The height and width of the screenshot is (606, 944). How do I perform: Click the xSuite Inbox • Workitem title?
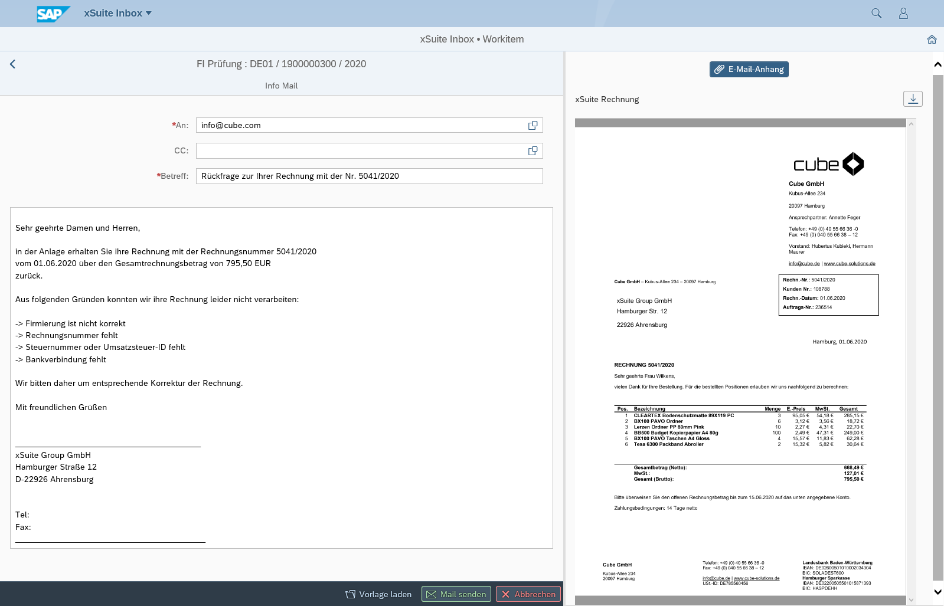[x=472, y=39]
